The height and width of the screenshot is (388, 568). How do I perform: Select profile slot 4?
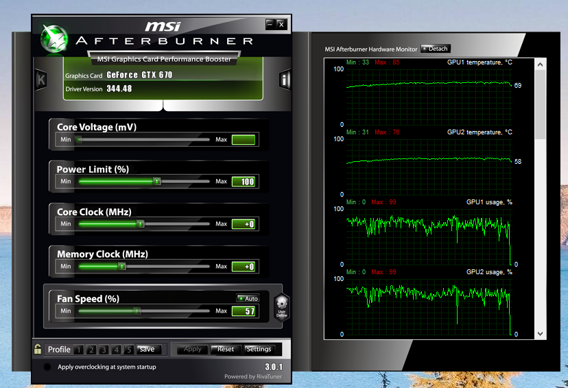pyautogui.click(x=117, y=350)
